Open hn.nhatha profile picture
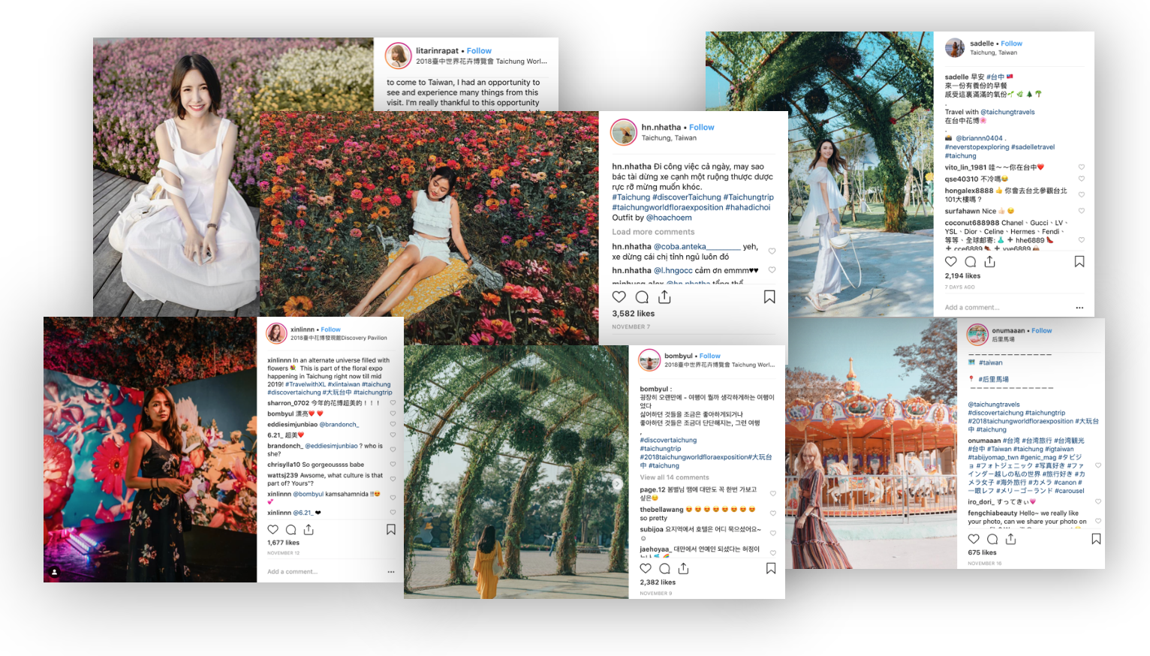Viewport: 1150px width, 656px height. (x=623, y=132)
